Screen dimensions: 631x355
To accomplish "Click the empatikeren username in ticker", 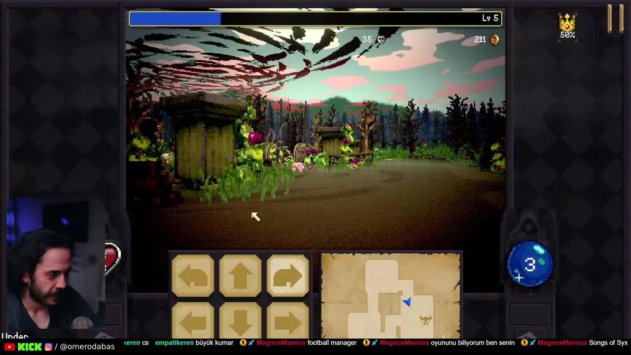I will (174, 343).
